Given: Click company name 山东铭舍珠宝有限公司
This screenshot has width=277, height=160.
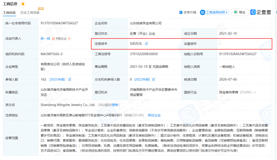Looking at the screenshot, I should [x=146, y=23].
